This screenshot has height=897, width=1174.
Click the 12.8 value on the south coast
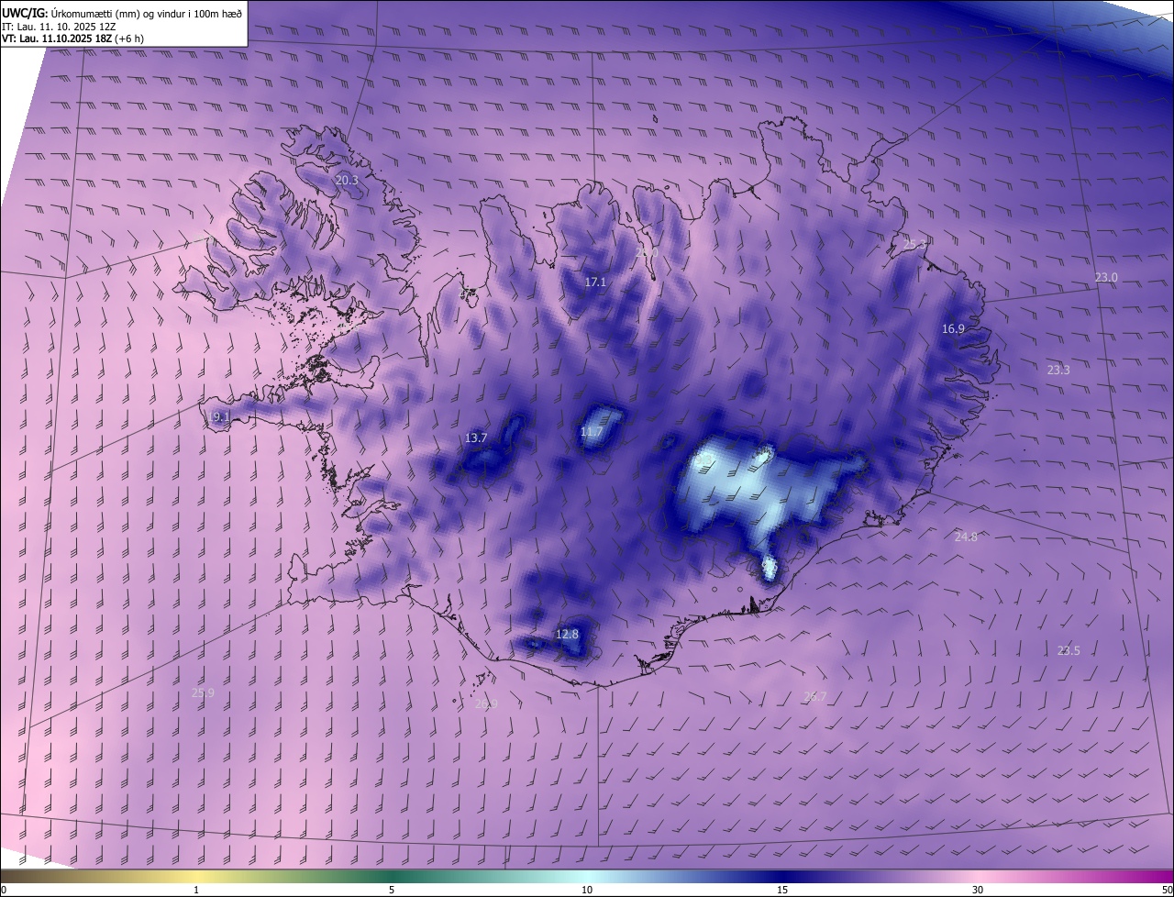(567, 635)
